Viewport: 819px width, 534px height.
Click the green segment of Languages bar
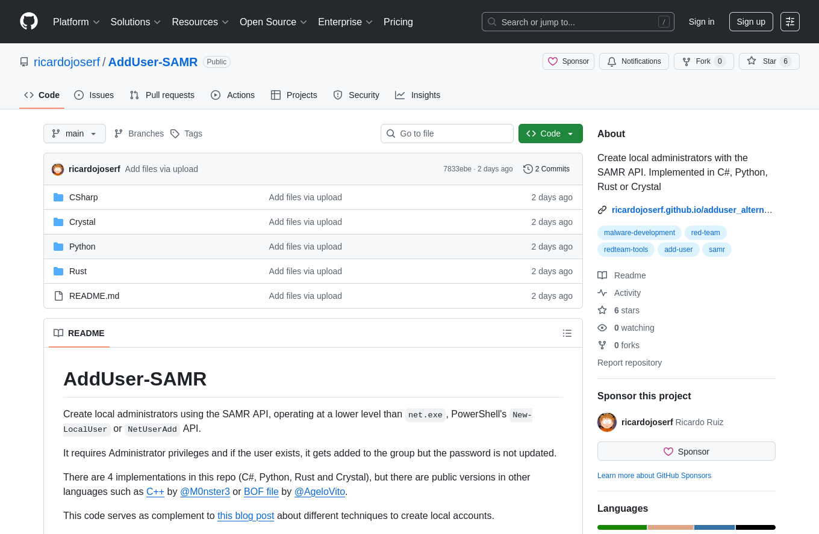pos(621,527)
